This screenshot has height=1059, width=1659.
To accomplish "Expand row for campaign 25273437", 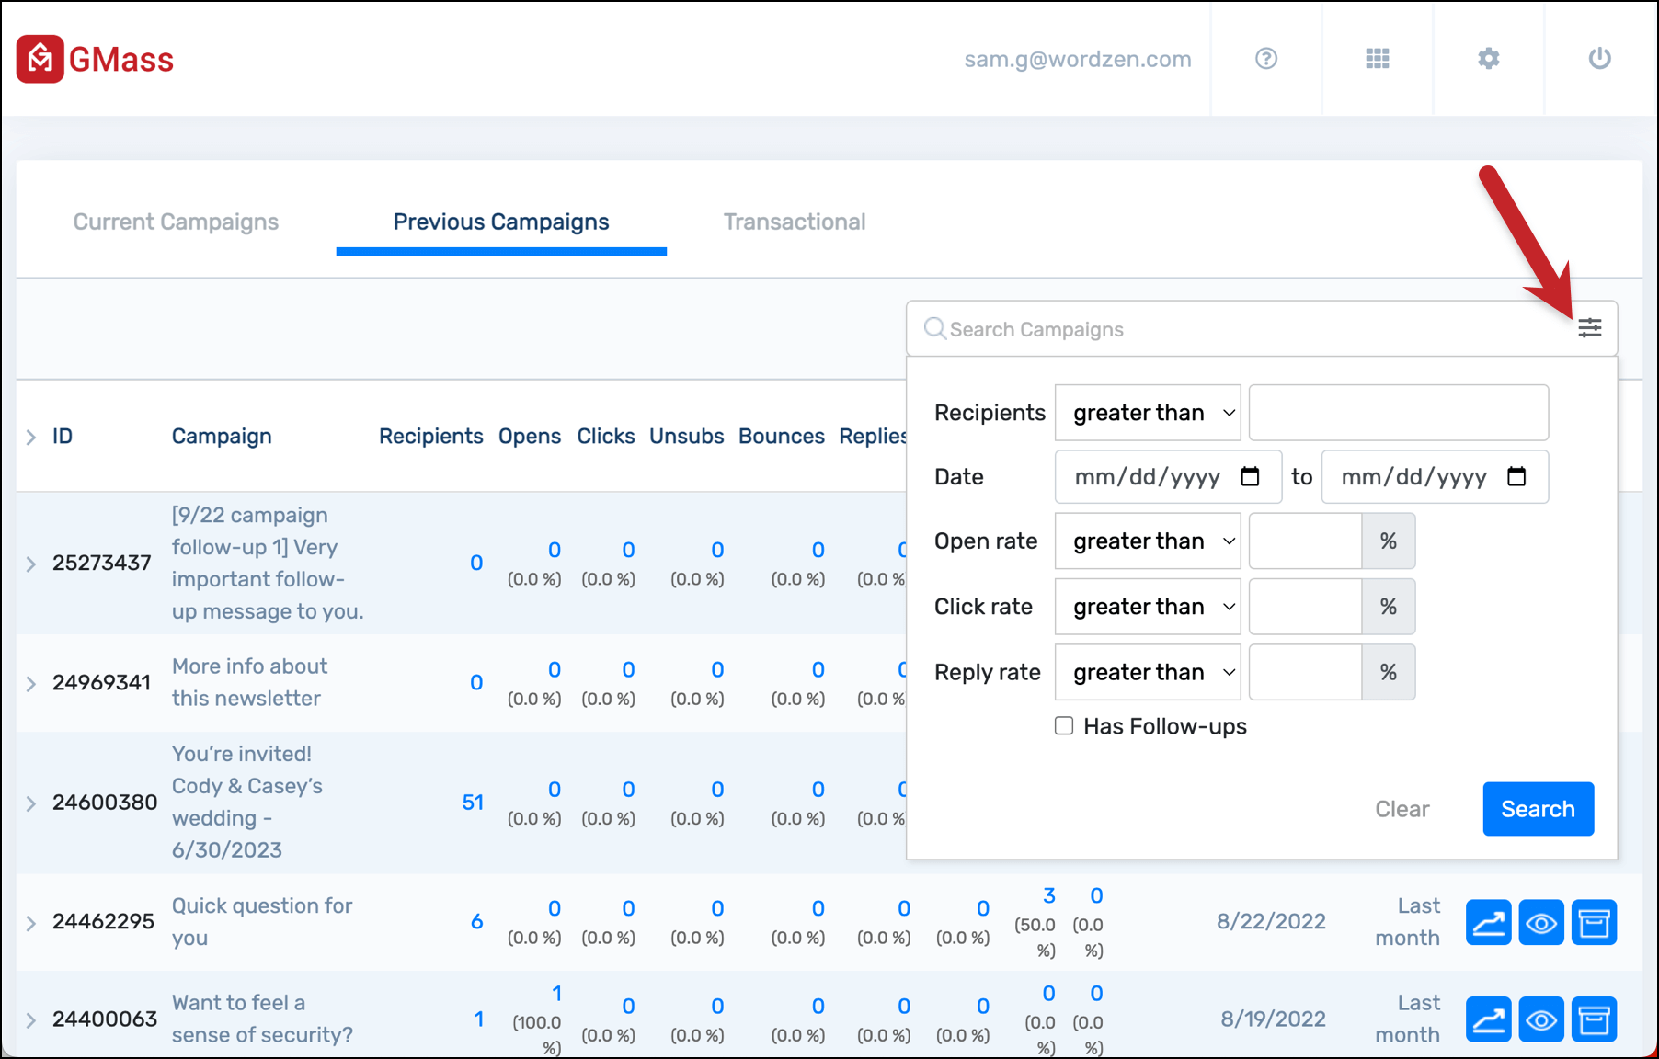I will (31, 564).
